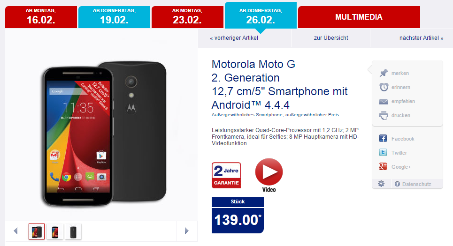The height and width of the screenshot is (246, 453).
Task: Click the merken pin icon
Action: (384, 73)
